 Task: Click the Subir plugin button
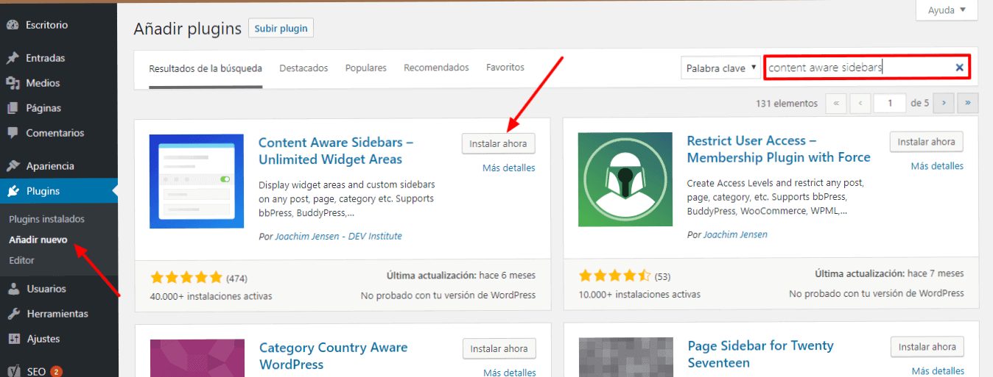281,29
